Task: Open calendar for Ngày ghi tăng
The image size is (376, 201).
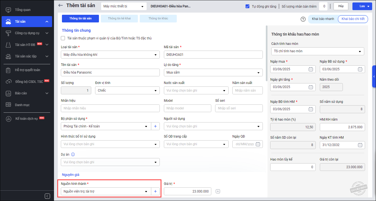Action: pyautogui.click(x=311, y=87)
